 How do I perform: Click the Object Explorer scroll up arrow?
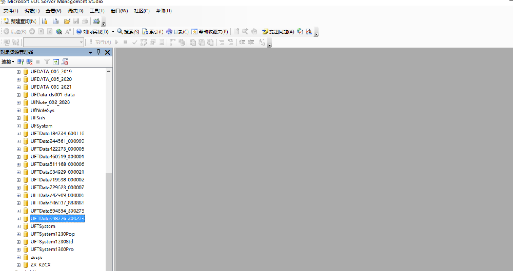pos(109,72)
